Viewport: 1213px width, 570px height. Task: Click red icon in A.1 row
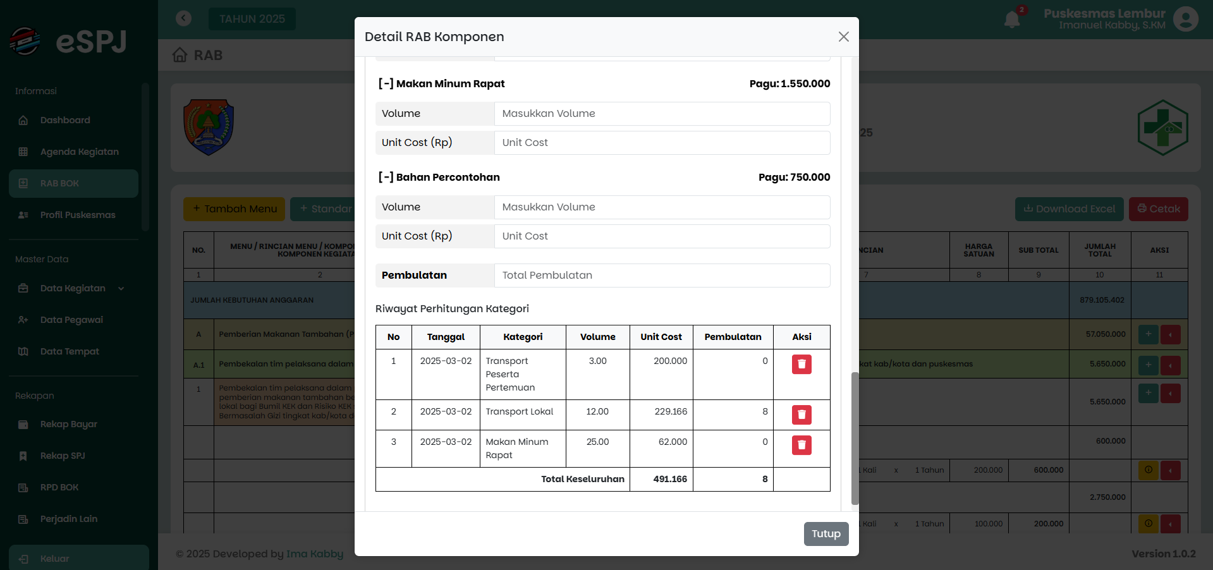[1171, 365]
